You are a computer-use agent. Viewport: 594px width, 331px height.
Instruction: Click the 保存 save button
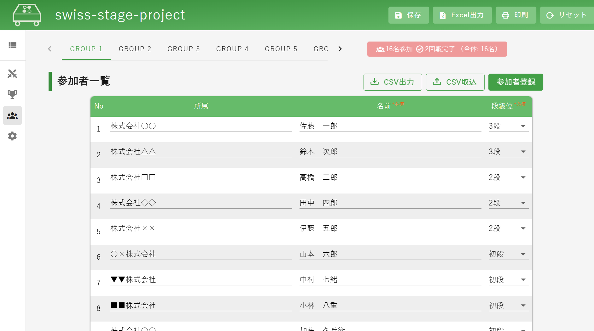click(x=408, y=15)
